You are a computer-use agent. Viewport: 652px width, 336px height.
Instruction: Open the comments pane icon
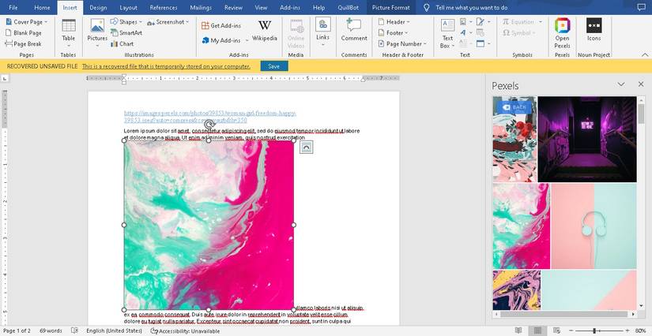641,7
